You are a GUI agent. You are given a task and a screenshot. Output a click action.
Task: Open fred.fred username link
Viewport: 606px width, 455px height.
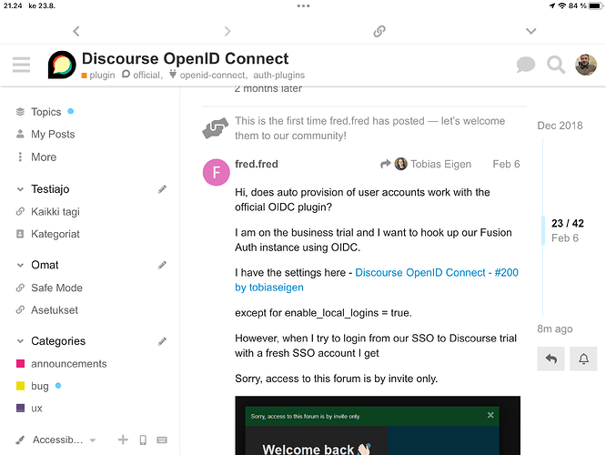tap(257, 165)
